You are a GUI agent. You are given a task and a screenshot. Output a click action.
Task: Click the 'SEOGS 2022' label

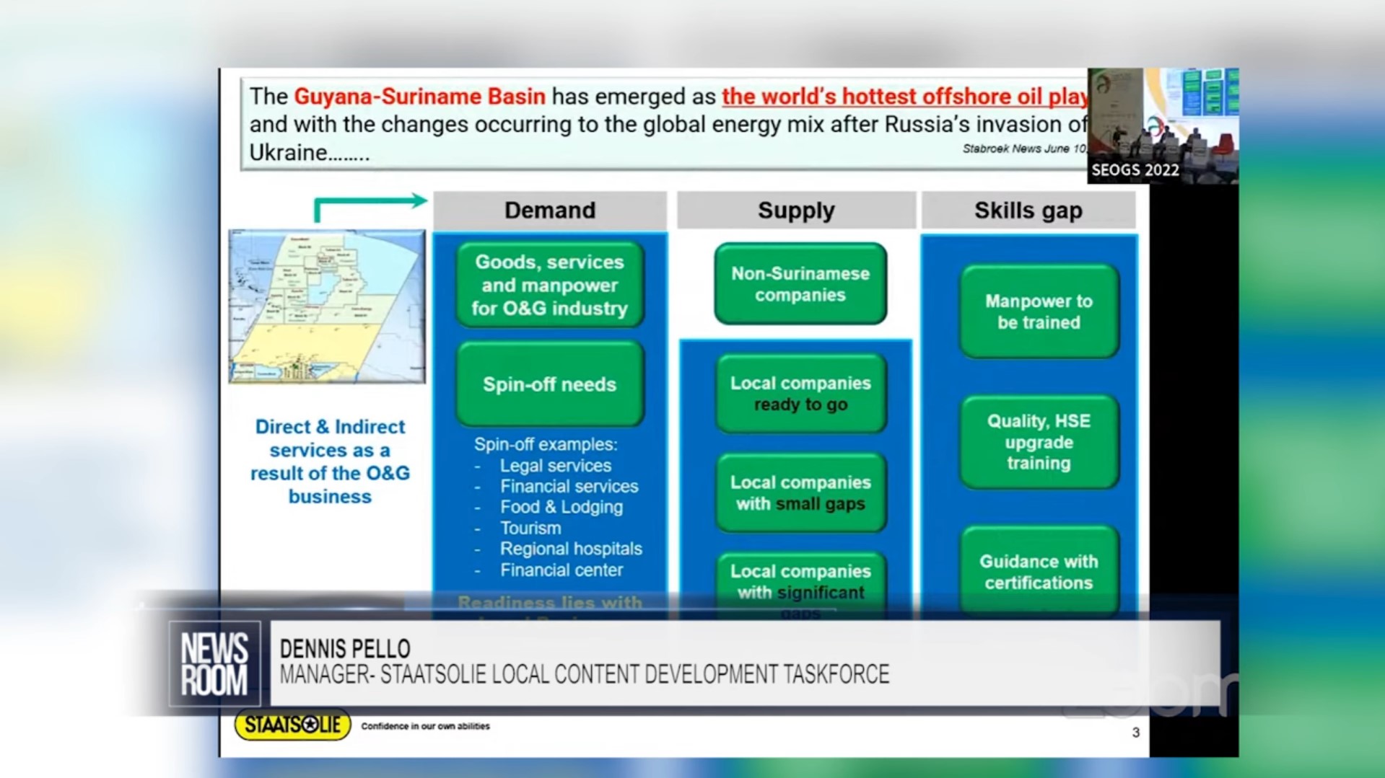[x=1135, y=170]
